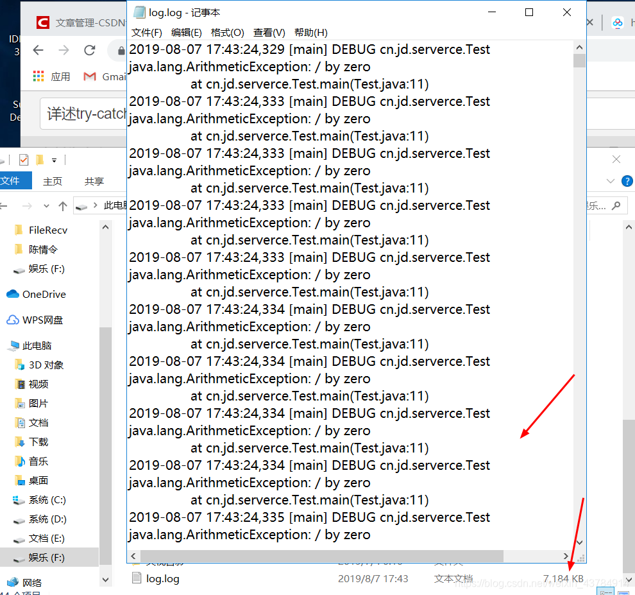
Task: Click the navigation pane scroll down arrow
Action: (106, 580)
